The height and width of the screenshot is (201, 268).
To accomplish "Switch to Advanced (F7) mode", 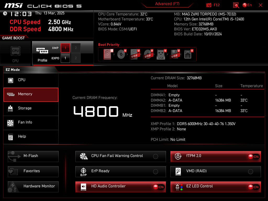I will click(167, 4).
